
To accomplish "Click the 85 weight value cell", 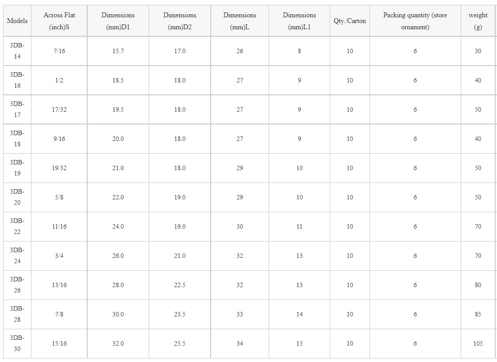I will [x=478, y=314].
